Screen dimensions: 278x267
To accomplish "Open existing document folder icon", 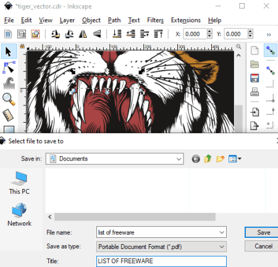I will pos(255,64).
